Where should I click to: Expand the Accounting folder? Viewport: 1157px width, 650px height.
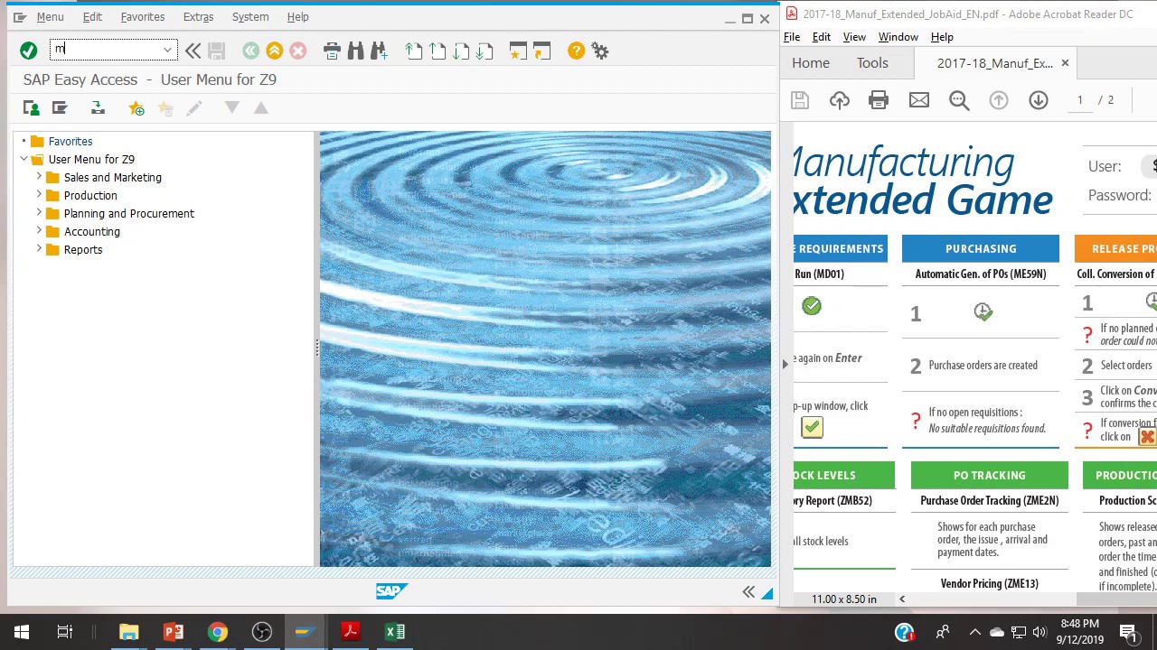point(40,231)
